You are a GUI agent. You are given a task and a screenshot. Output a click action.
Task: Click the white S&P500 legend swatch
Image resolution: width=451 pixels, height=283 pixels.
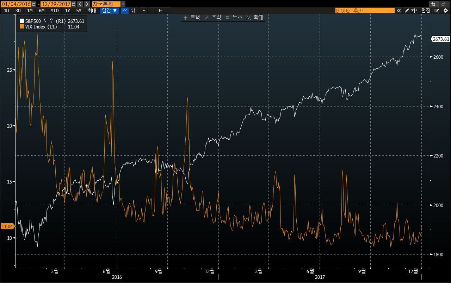click(22, 21)
